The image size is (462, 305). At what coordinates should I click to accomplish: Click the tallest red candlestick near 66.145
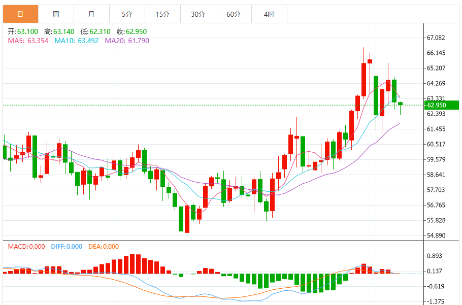point(364,80)
